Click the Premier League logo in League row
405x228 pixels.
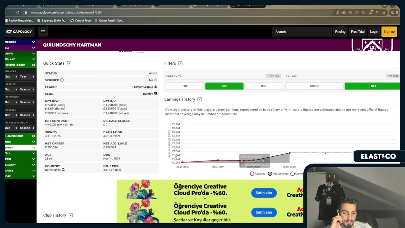[x=155, y=87]
